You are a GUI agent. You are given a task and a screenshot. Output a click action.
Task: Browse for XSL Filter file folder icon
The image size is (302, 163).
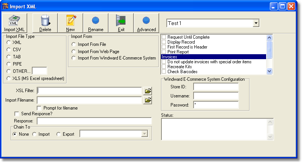coord(148,91)
